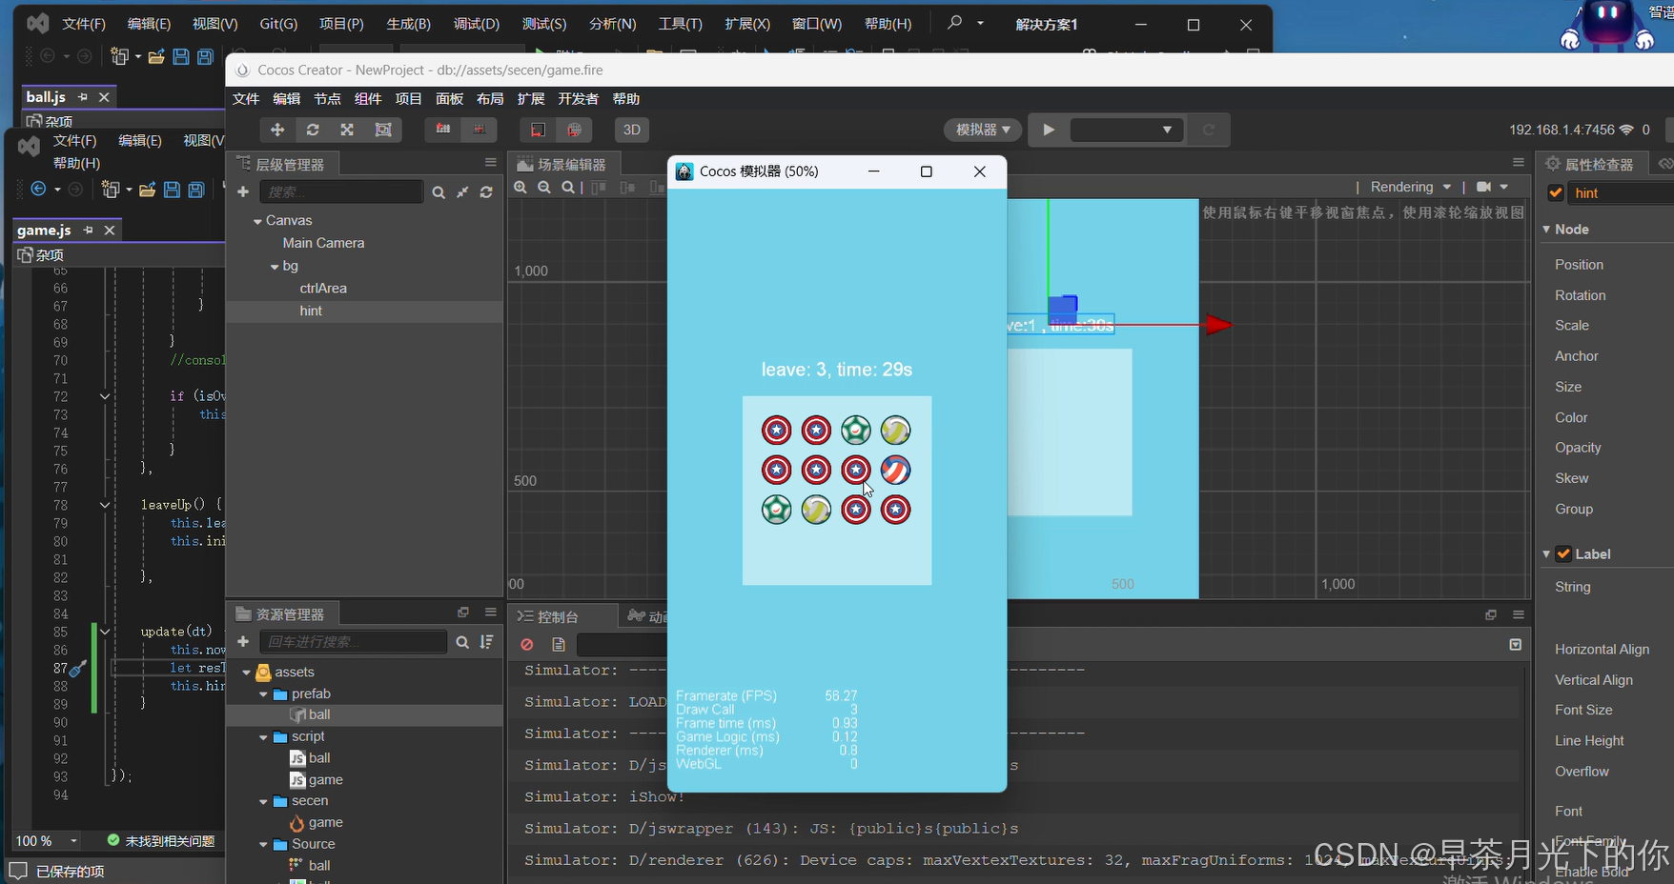Open the 开发者 menu in Cocos Creator

pyautogui.click(x=578, y=99)
